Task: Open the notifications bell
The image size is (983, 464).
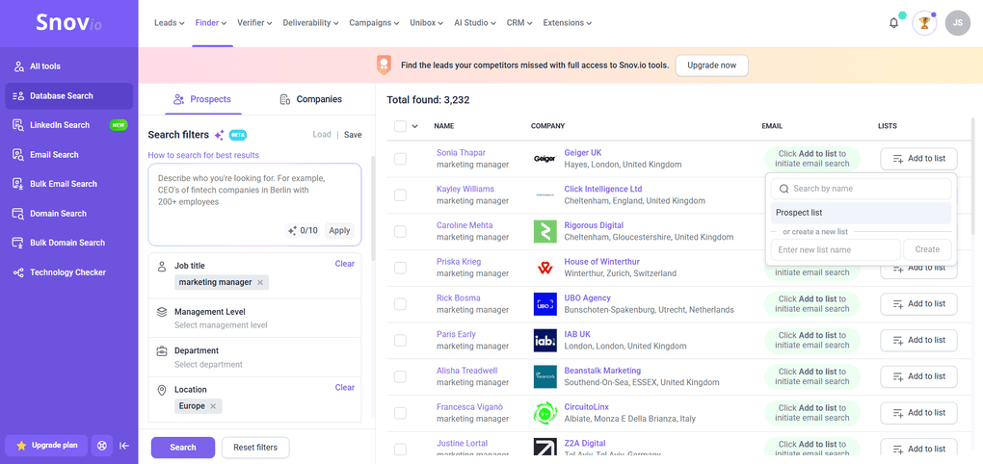Action: pyautogui.click(x=894, y=23)
